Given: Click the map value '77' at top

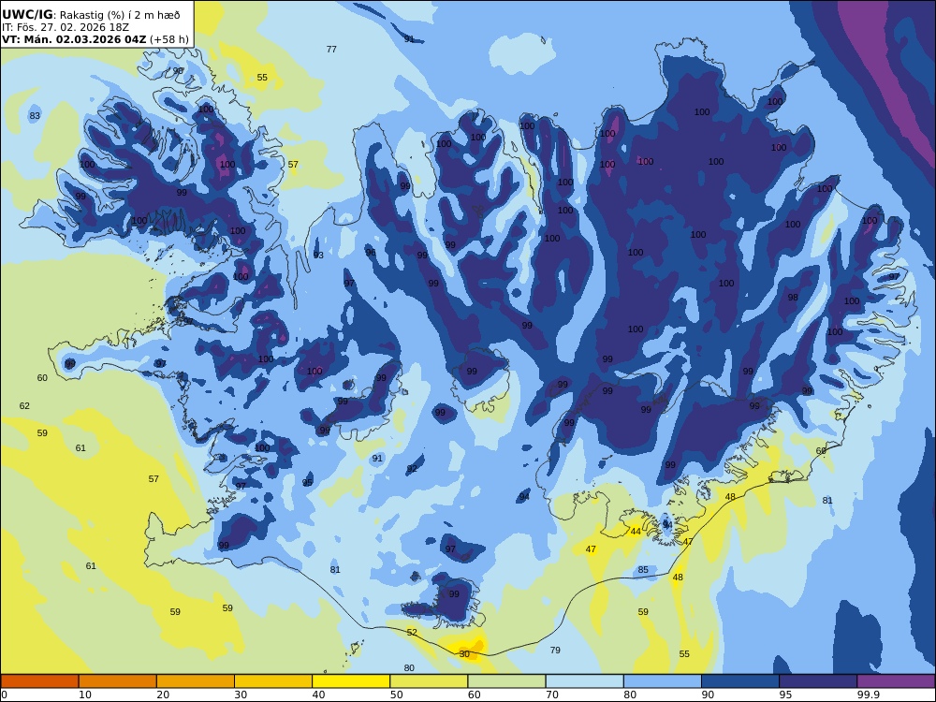Looking at the screenshot, I should pos(331,50).
